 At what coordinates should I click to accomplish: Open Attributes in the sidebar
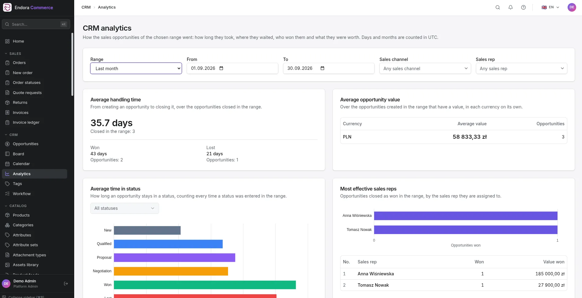coord(34,235)
